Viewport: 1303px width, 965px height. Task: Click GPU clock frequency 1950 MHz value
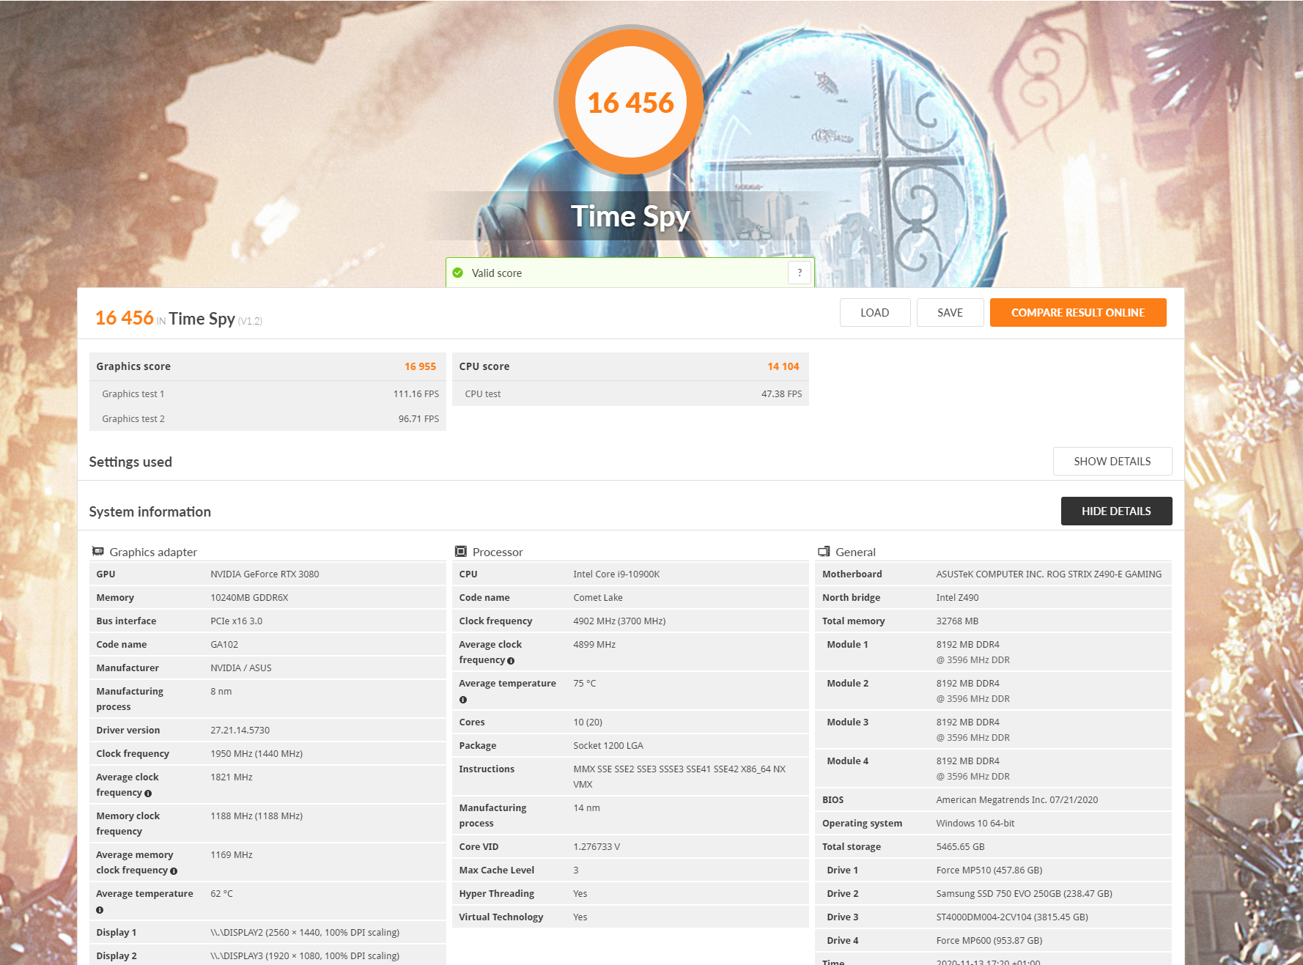(256, 754)
